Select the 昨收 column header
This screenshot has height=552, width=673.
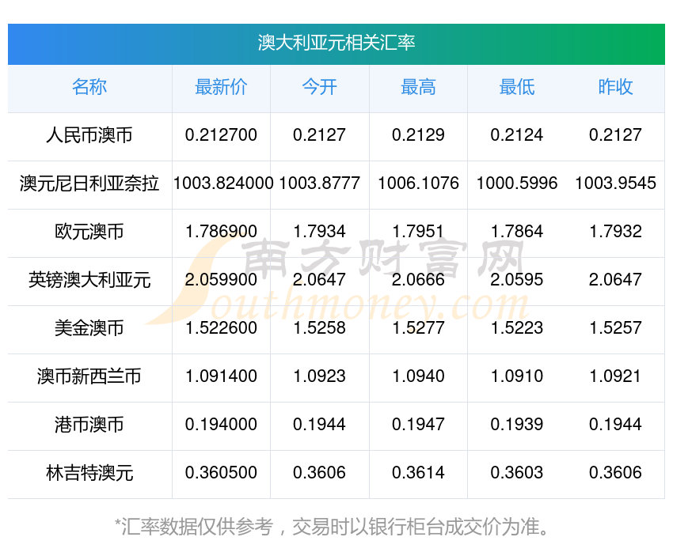click(615, 87)
